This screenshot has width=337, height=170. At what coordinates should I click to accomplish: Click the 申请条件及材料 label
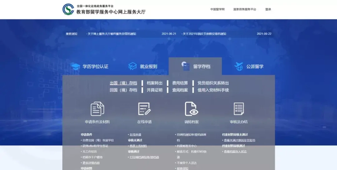(97, 122)
